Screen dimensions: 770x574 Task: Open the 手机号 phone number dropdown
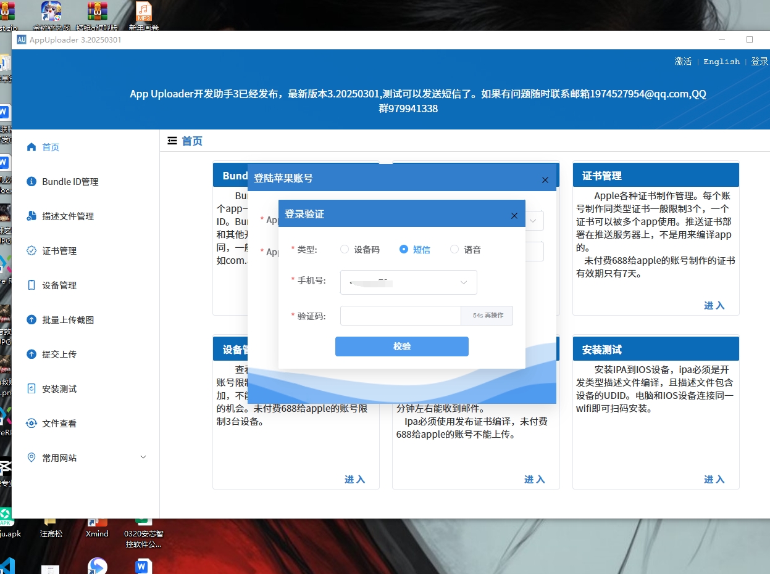408,282
